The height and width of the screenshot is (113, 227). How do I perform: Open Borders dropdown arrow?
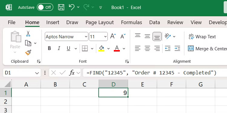pos(92,49)
